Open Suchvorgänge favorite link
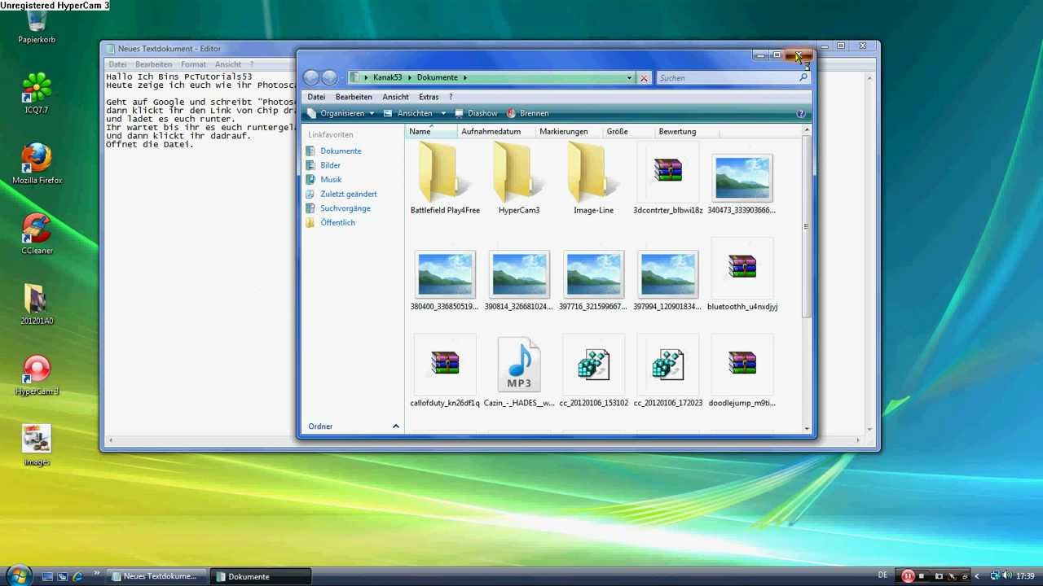The height and width of the screenshot is (586, 1043). 338,208
